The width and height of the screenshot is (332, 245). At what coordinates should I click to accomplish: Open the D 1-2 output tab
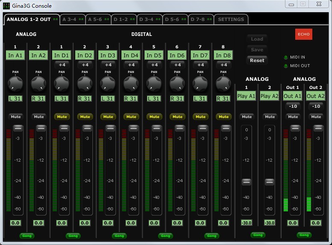(x=124, y=20)
